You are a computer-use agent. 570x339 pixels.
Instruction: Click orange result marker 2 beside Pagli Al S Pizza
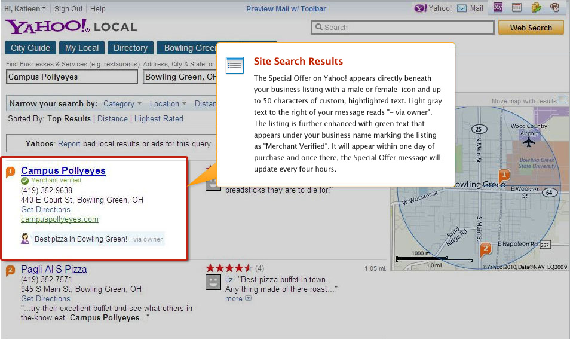[11, 271]
